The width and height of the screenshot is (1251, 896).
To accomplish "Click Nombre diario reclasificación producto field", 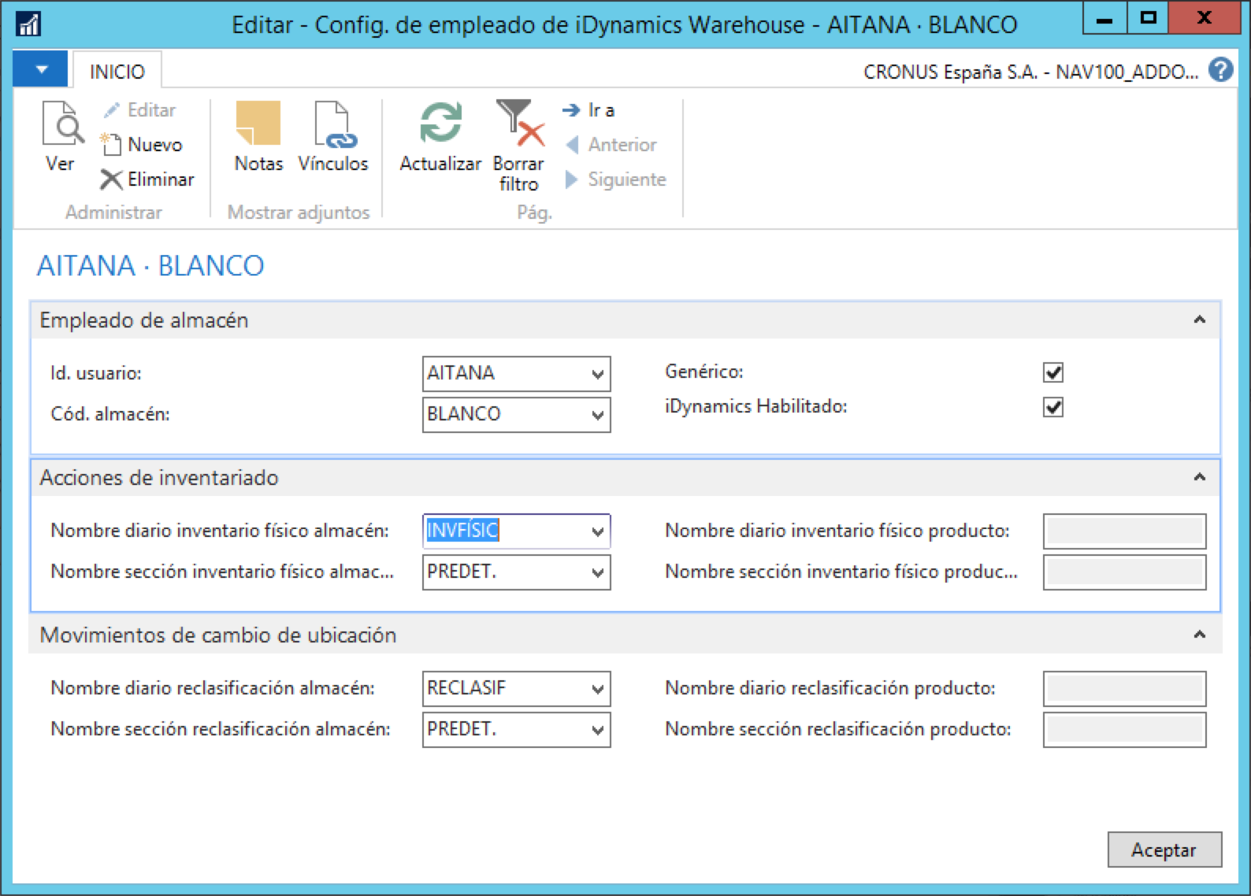I will (x=1124, y=689).
